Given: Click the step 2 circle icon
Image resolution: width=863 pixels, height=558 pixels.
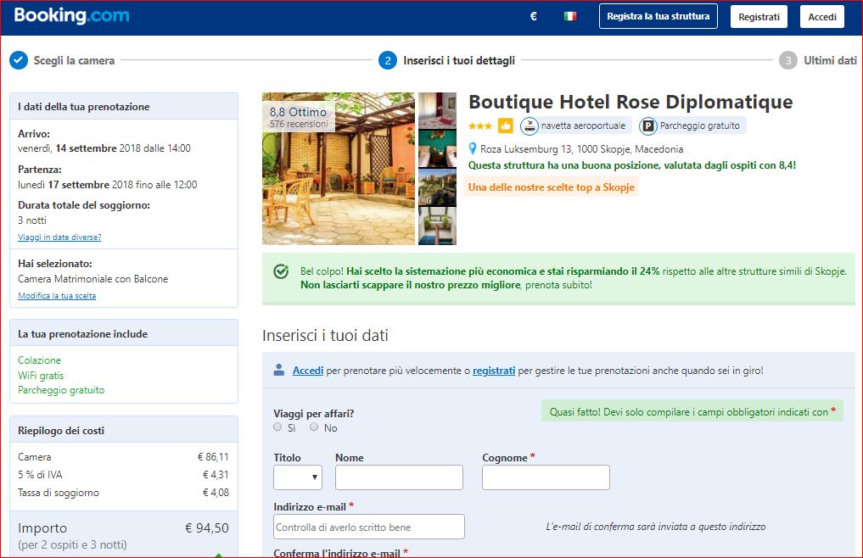Looking at the screenshot, I should 388,60.
